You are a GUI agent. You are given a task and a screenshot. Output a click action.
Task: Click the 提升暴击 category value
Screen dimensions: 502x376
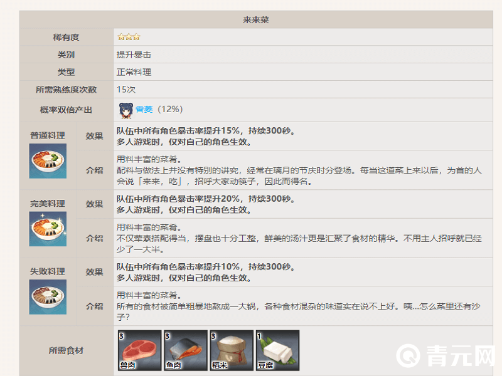[x=134, y=55]
